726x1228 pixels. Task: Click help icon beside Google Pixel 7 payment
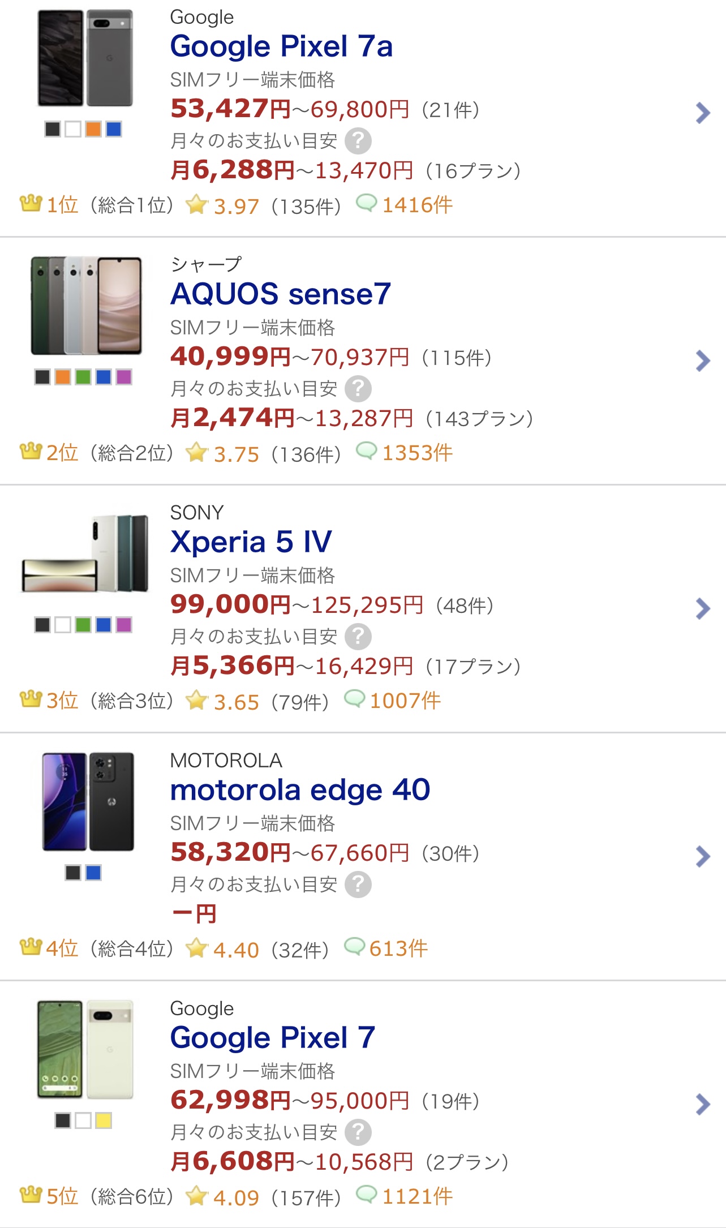[358, 1132]
